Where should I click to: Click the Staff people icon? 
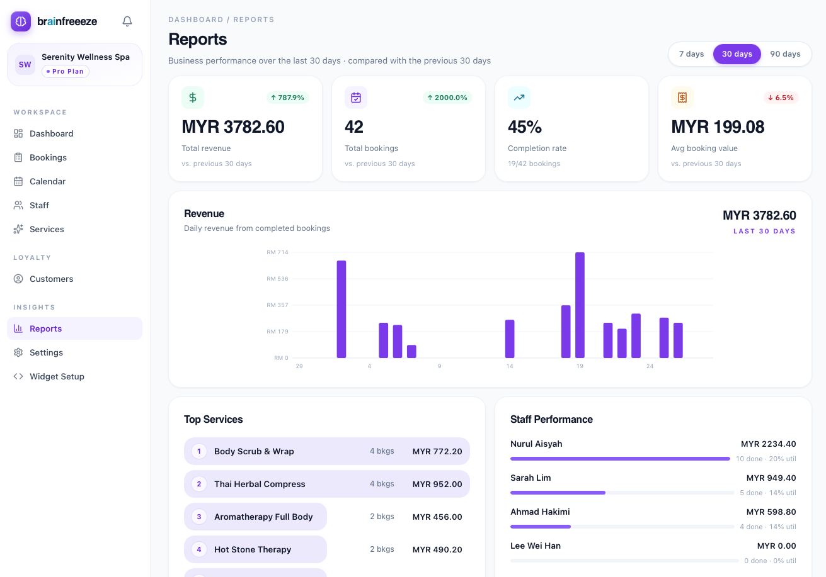click(x=18, y=205)
